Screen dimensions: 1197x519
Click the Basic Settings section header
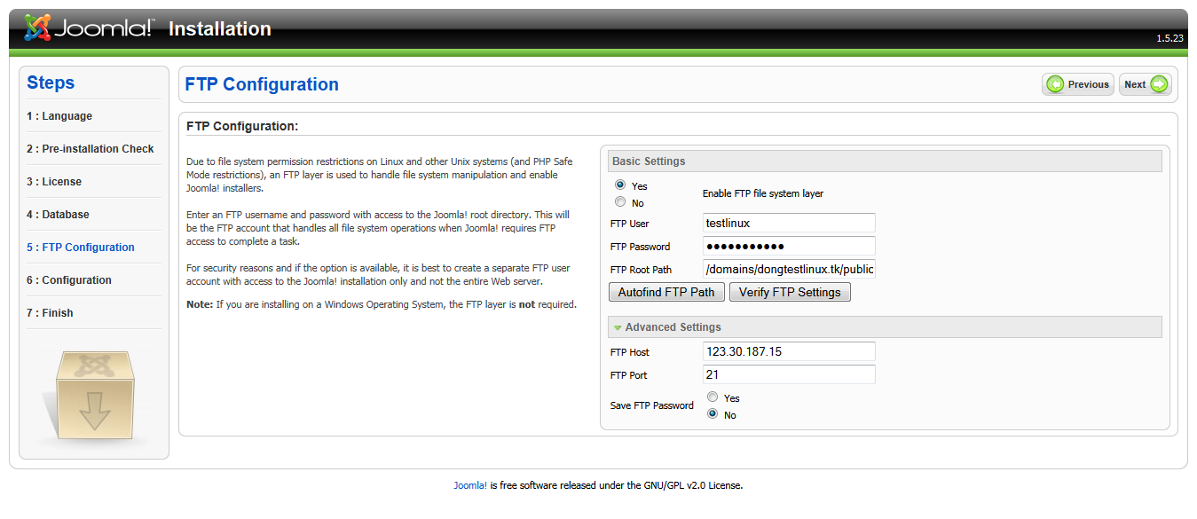pos(885,161)
